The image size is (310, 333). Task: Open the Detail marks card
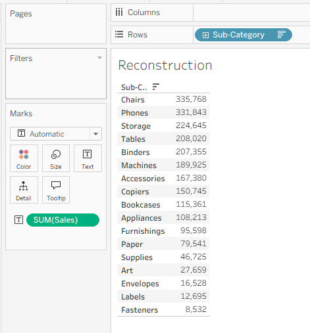[x=24, y=190]
